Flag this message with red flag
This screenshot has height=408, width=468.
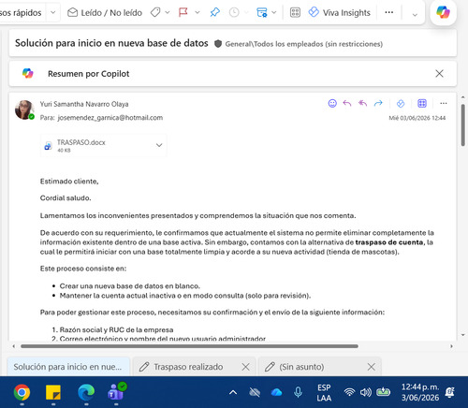[x=183, y=12]
